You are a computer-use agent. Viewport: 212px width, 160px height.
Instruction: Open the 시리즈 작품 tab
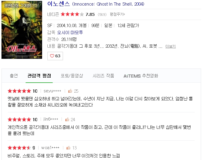click(x=103, y=76)
